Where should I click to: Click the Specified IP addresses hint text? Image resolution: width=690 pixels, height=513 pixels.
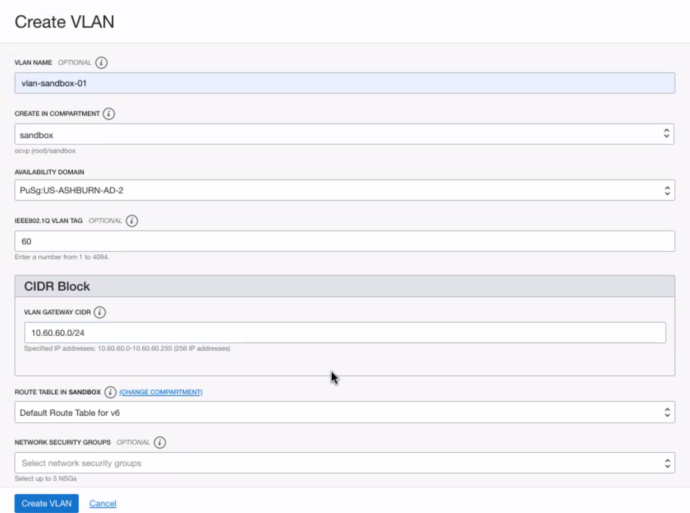coord(127,348)
